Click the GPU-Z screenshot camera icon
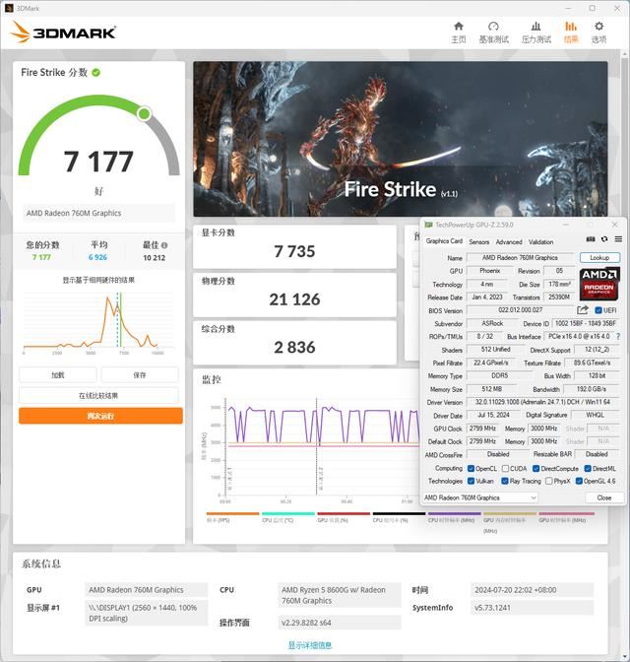630x662 pixels. 591,239
